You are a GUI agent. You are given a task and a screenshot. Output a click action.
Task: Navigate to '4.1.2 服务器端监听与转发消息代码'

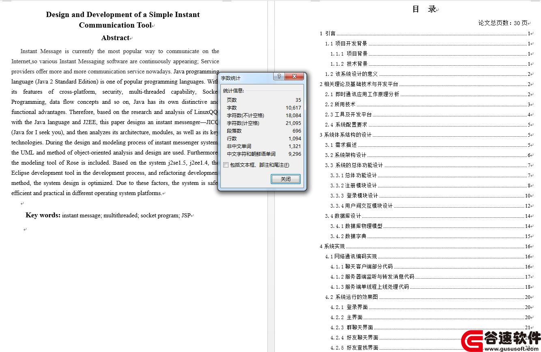[430, 277]
